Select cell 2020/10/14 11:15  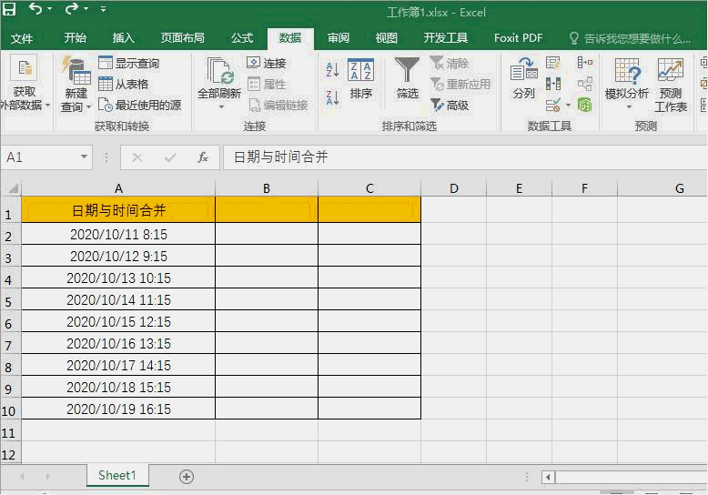click(118, 299)
